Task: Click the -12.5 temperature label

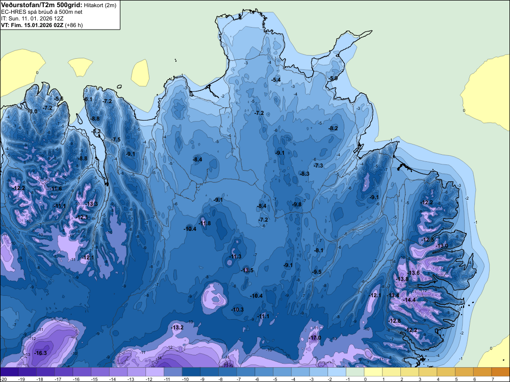Action: tap(427, 240)
